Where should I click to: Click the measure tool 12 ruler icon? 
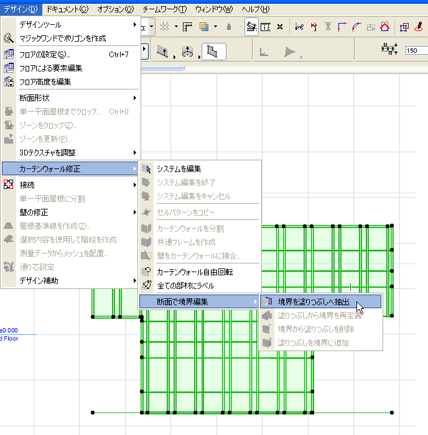click(266, 27)
